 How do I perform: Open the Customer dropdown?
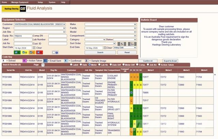coord(40,24)
